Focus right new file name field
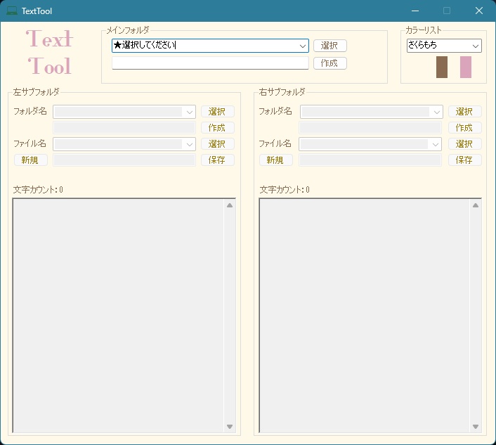 tap(370, 160)
